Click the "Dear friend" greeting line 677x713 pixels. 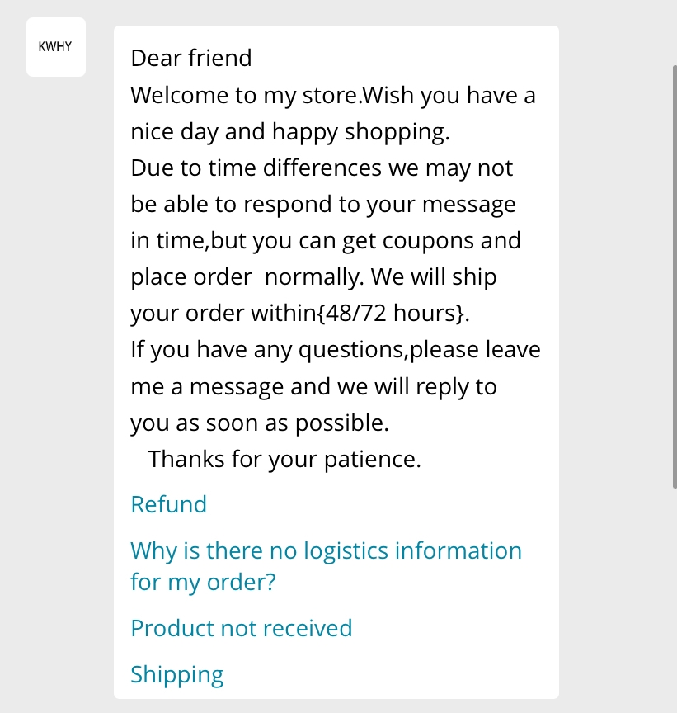pos(190,59)
